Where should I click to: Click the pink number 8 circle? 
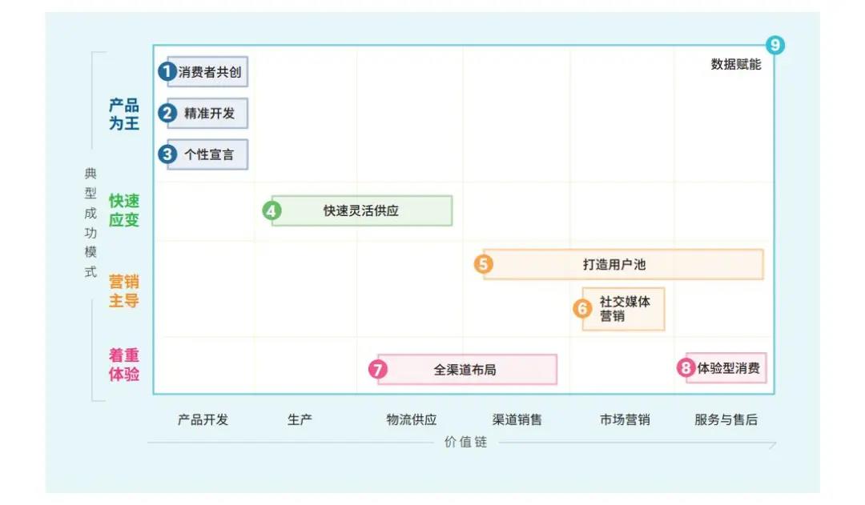click(686, 369)
